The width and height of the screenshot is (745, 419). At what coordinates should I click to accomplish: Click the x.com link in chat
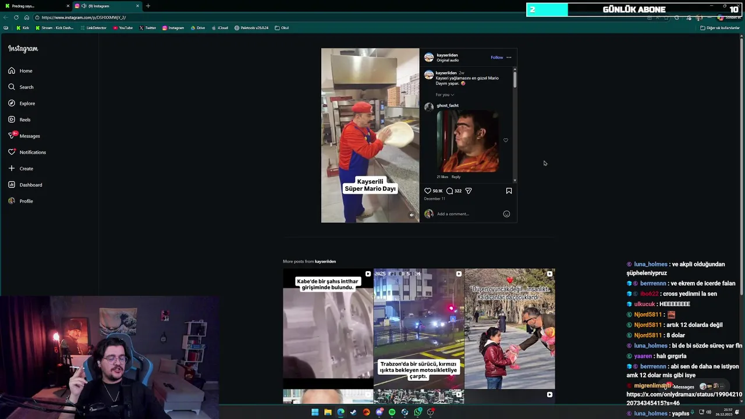[684, 399]
